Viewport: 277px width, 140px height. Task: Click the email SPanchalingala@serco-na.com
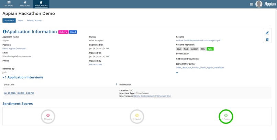point(17,56)
